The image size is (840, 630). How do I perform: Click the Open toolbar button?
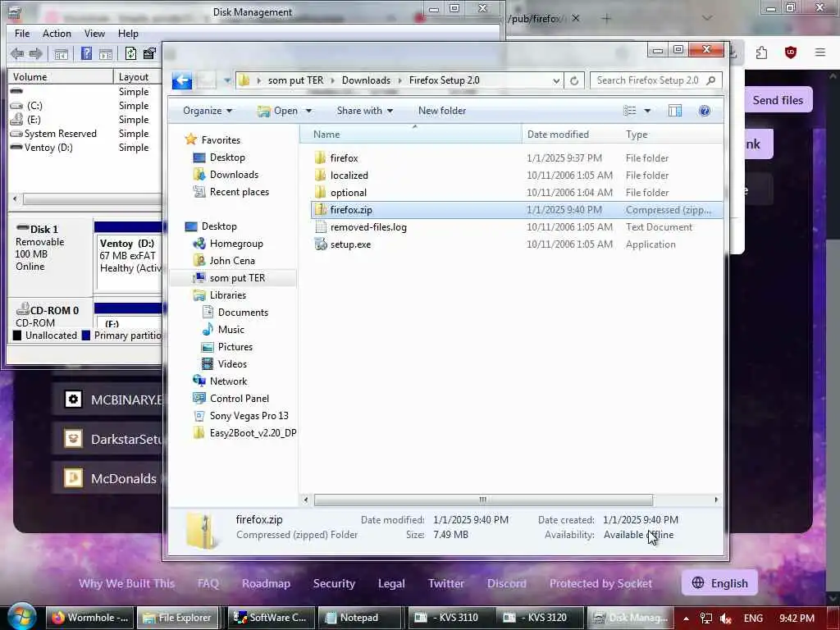277,111
